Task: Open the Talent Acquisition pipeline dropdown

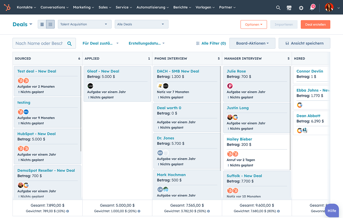Action: (x=84, y=24)
